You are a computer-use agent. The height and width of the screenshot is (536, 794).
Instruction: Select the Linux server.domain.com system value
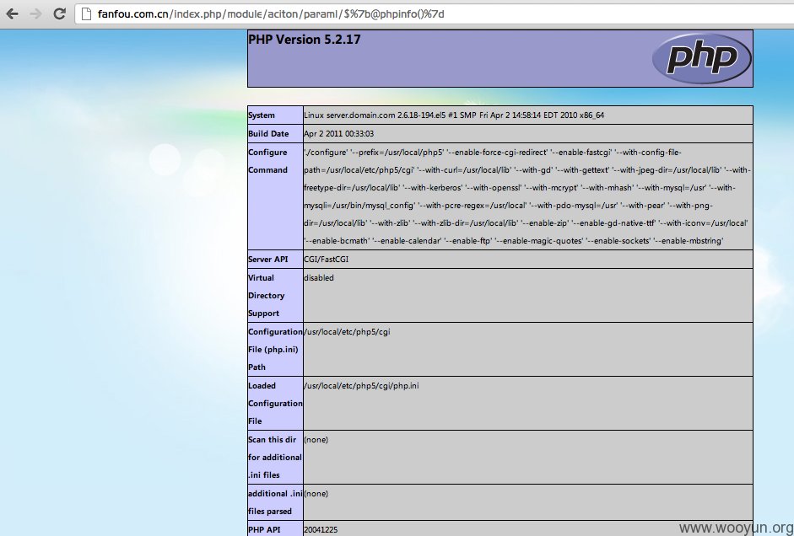pyautogui.click(x=454, y=115)
